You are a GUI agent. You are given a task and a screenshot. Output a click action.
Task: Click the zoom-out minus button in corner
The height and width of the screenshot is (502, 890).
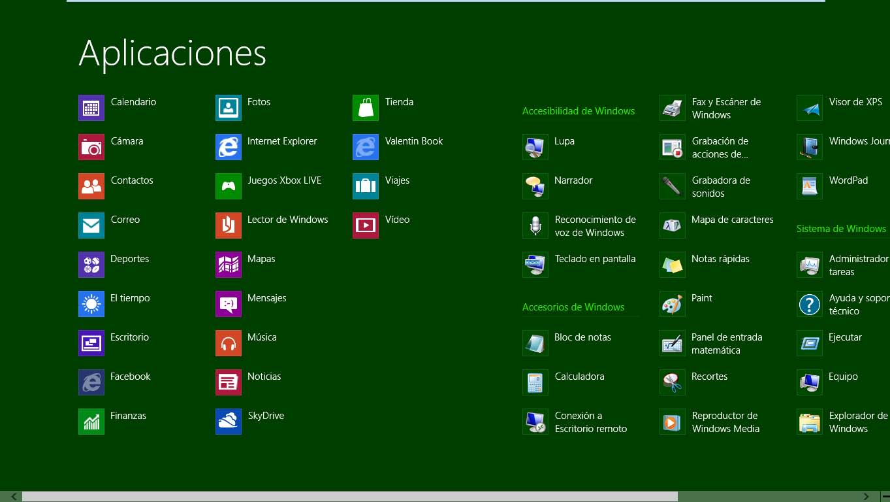click(x=885, y=497)
